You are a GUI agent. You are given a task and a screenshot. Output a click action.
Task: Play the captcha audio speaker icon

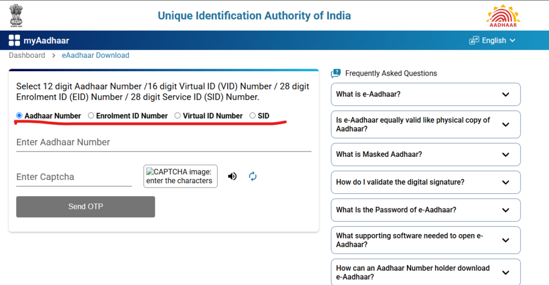tap(232, 176)
